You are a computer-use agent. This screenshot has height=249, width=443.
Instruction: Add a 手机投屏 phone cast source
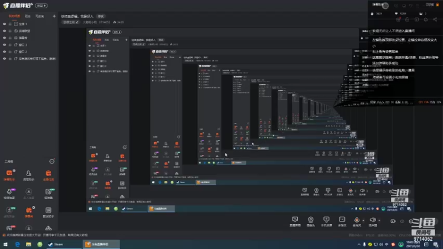coord(326,221)
